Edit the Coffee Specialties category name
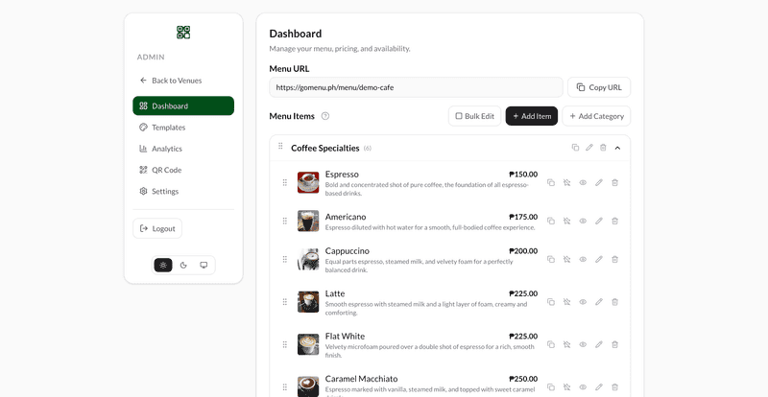This screenshot has width=768, height=397. [x=589, y=148]
